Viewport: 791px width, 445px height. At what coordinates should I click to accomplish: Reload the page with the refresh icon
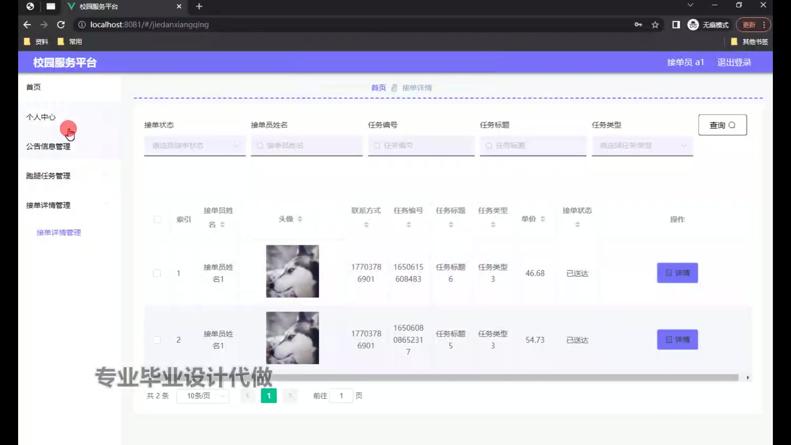[61, 25]
